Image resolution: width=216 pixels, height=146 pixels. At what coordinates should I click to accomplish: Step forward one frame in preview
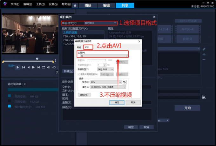(x=33, y=67)
